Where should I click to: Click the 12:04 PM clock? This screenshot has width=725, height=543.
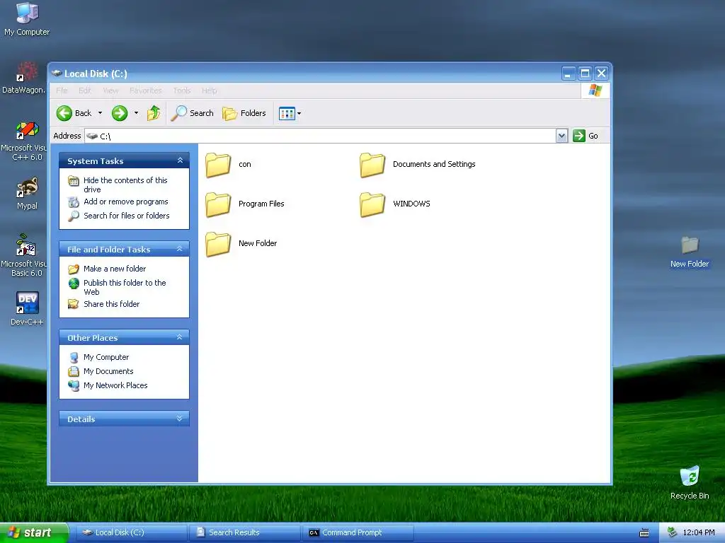[x=698, y=532]
